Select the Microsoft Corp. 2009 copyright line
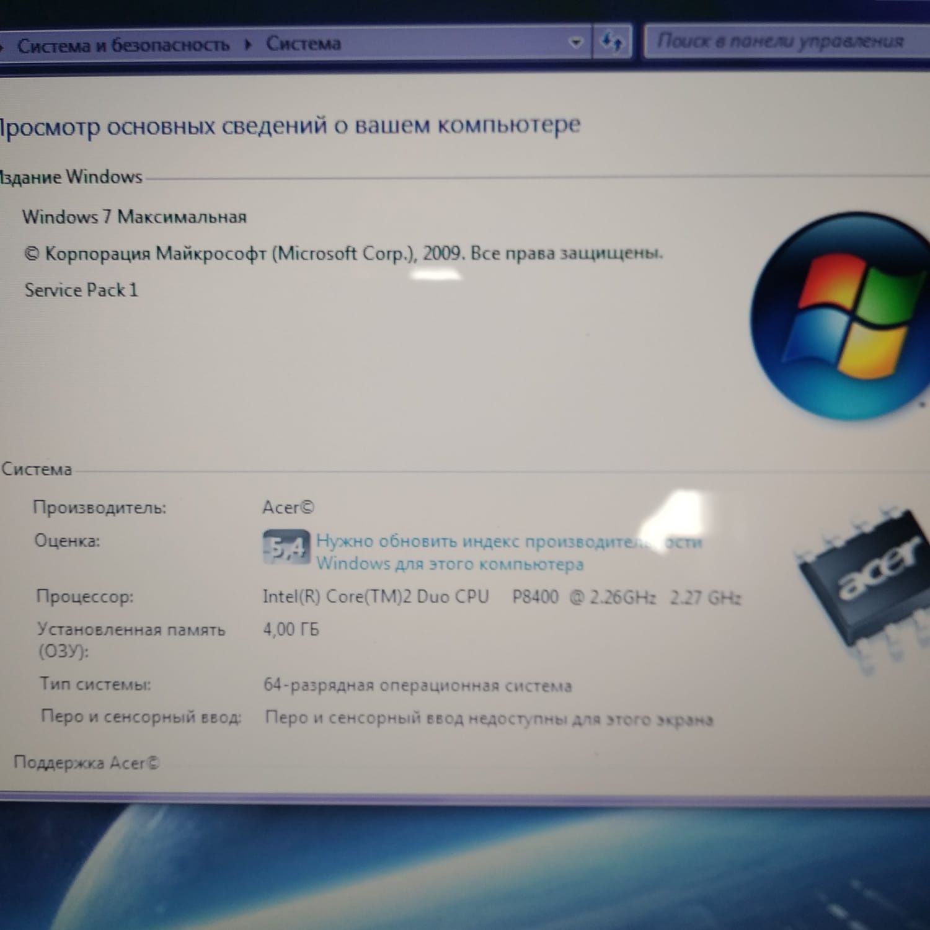Screen dimensions: 930x930 343,254
